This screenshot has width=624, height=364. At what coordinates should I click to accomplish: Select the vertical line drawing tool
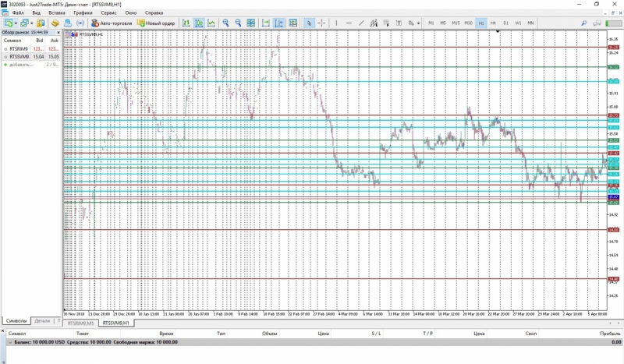click(x=336, y=23)
